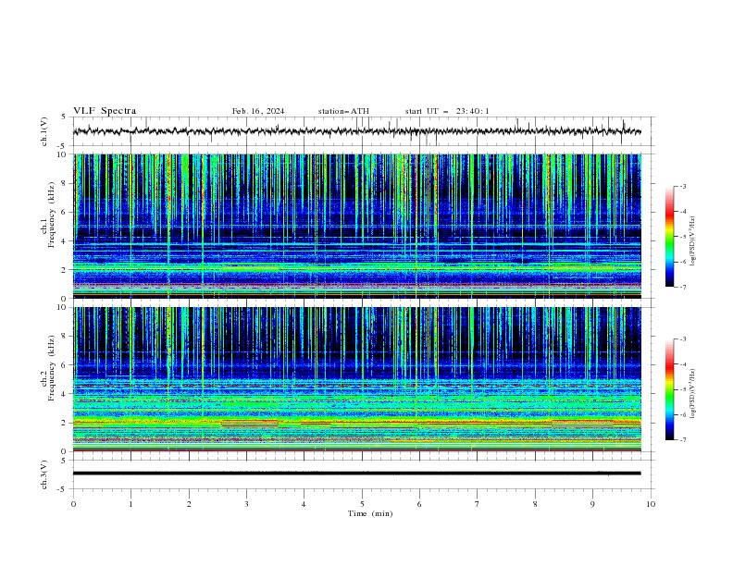Image resolution: width=733 pixels, height=566 pixels.
Task: Click inside the ch.1 spectrogram plot
Action: pyautogui.click(x=356, y=226)
